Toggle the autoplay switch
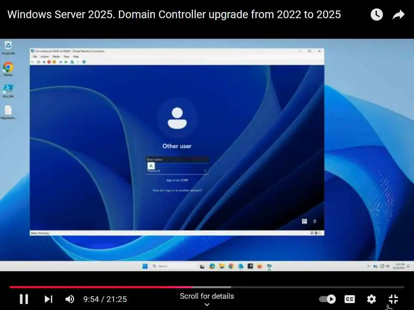This screenshot has height=310, width=414. pos(327,299)
